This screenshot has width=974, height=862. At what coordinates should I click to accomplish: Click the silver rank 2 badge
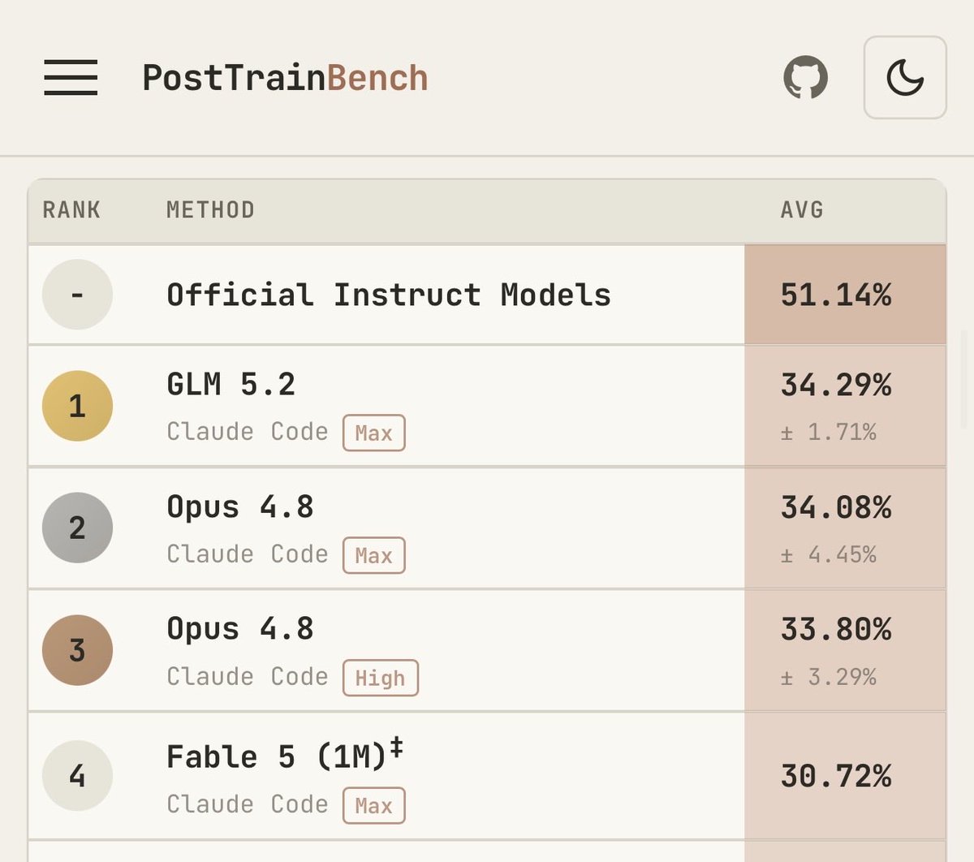coord(77,528)
